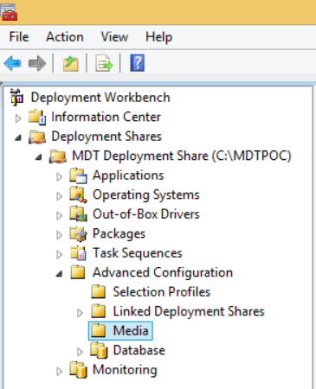Expand the Information Center node
This screenshot has width=316, height=389.
pyautogui.click(x=18, y=118)
